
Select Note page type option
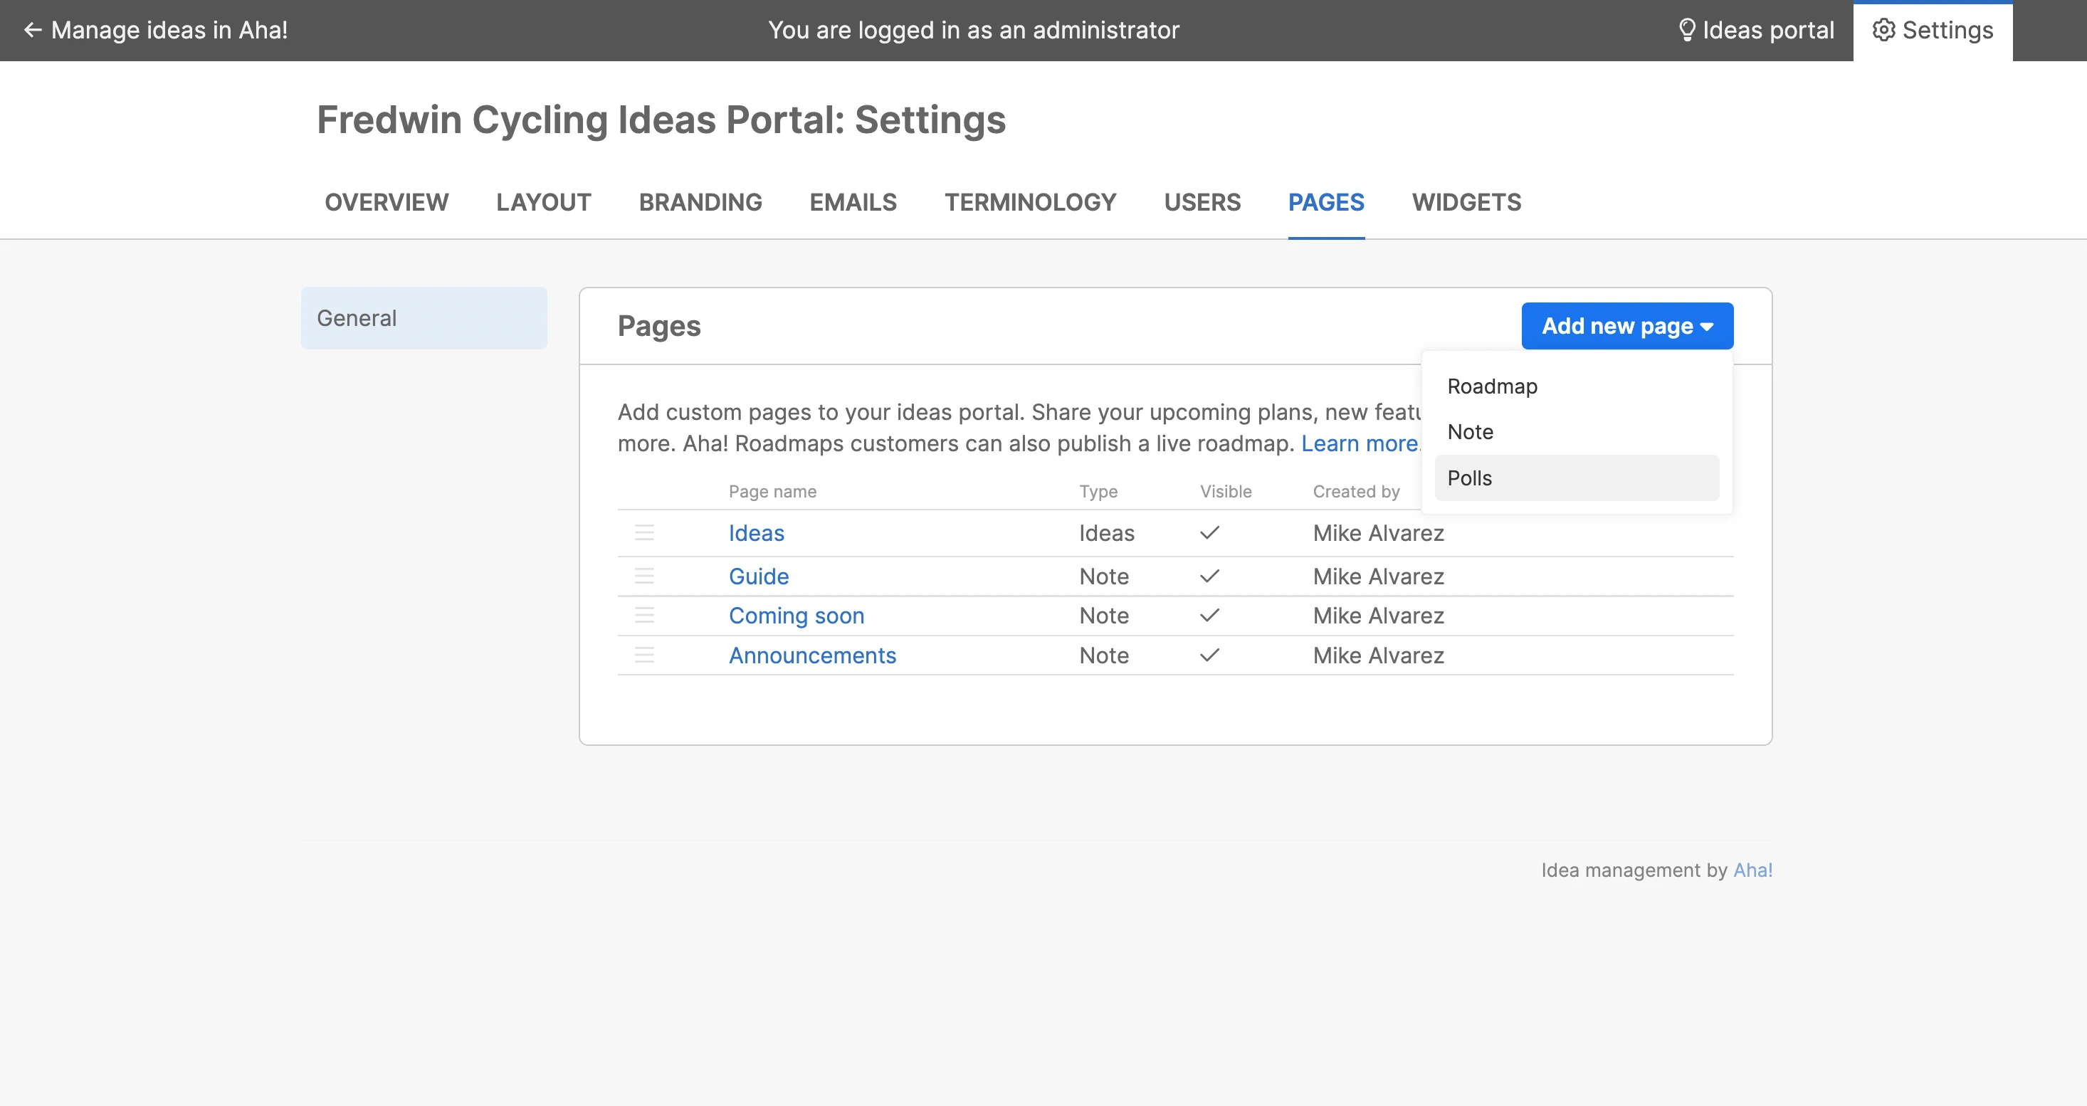pyautogui.click(x=1470, y=432)
